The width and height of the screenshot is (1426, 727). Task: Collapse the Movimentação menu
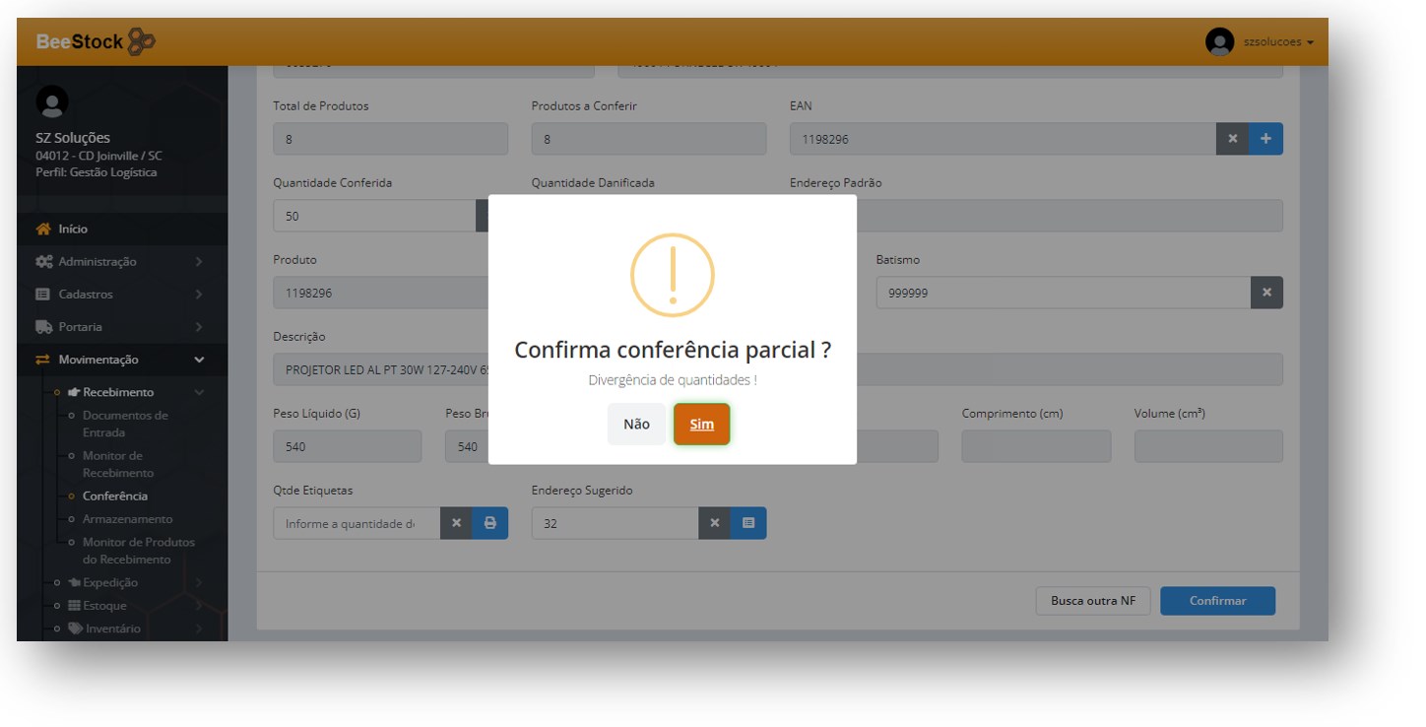pyautogui.click(x=120, y=360)
